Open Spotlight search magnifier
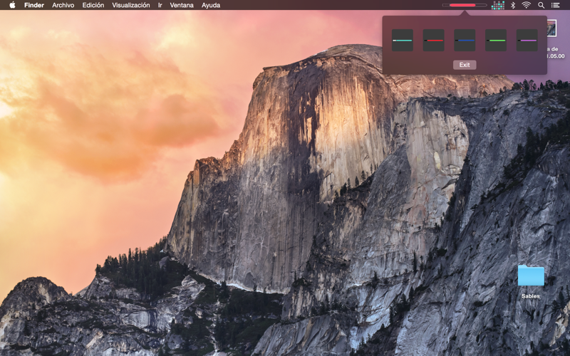 click(541, 5)
